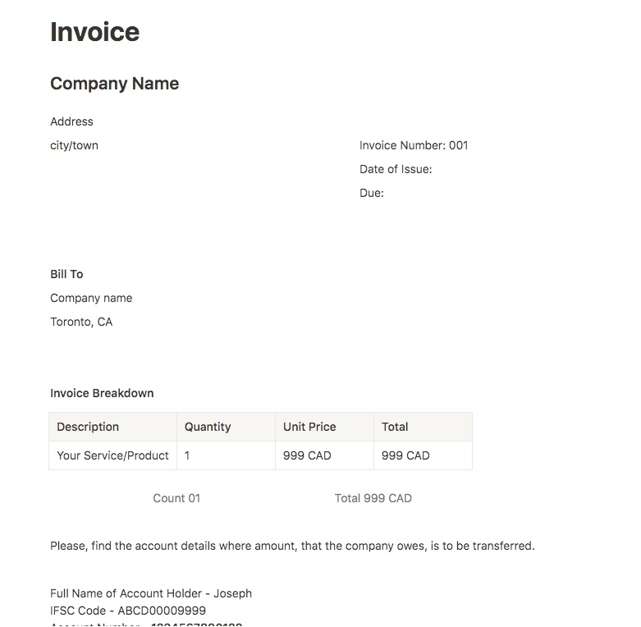Click the Due: field

coord(372,193)
